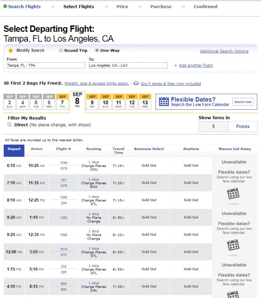The image size is (261, 298).
Task: Show fares in Points
Action: point(243,127)
